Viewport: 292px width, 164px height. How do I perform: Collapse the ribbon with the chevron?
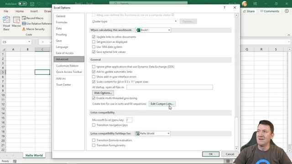click(289, 35)
